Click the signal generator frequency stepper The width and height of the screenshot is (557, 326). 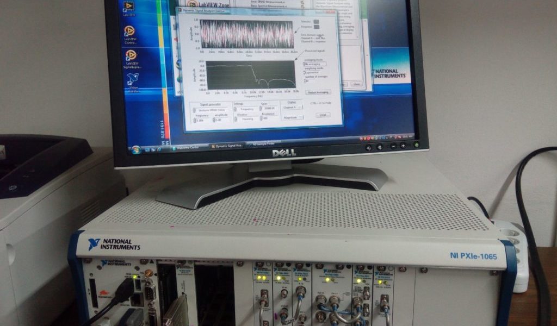[x=195, y=120]
